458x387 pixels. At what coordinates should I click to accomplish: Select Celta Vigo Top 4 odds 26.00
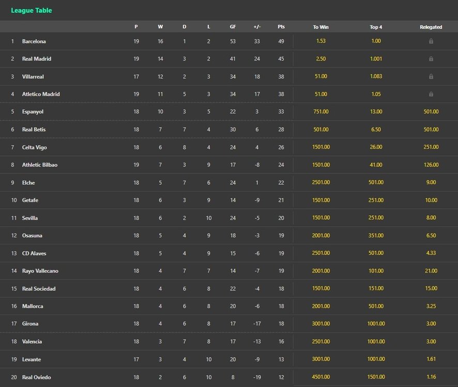pos(376,147)
